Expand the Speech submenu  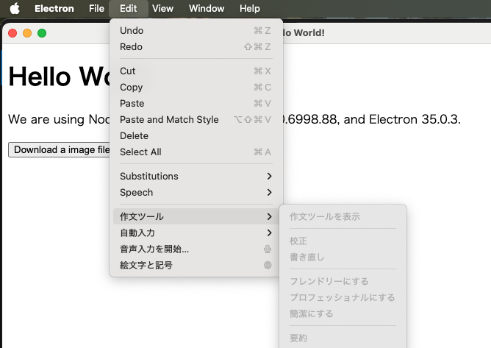pyautogui.click(x=196, y=193)
